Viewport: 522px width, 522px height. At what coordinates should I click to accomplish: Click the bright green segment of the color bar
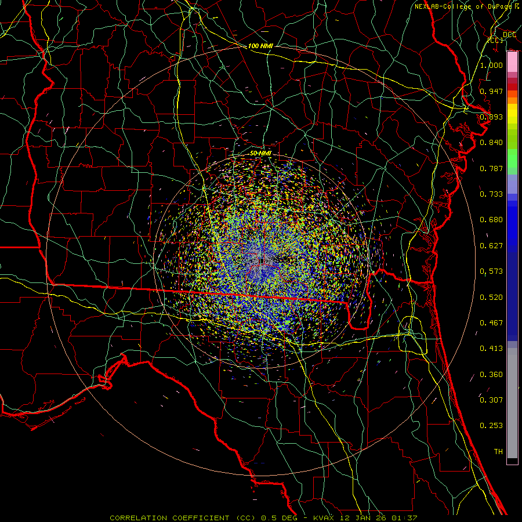(x=512, y=158)
